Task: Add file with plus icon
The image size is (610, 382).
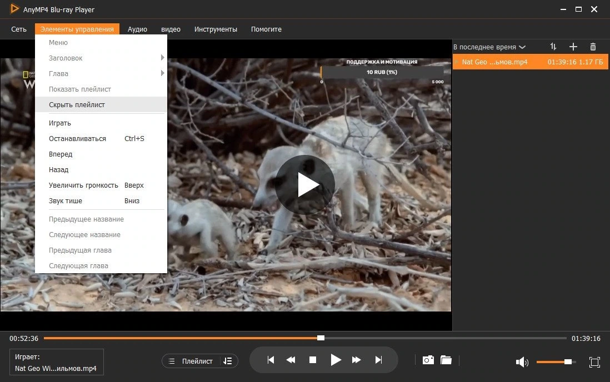Action: coord(573,47)
